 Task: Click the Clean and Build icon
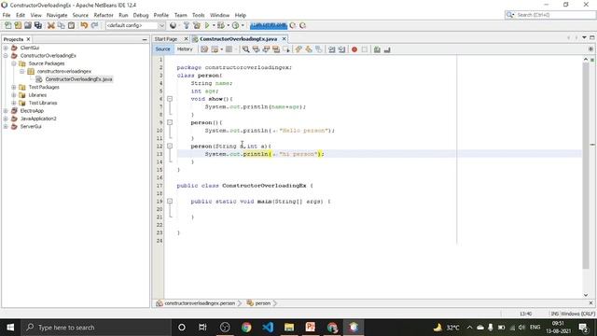pyautogui.click(x=197, y=25)
